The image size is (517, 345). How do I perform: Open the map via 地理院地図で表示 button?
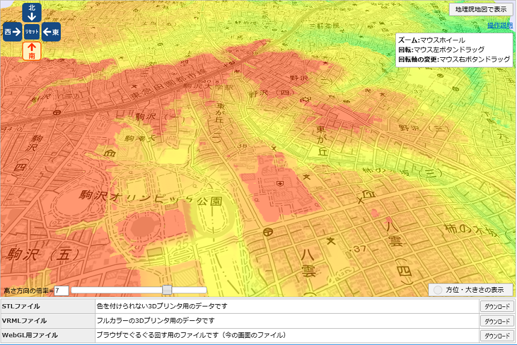[x=481, y=9]
